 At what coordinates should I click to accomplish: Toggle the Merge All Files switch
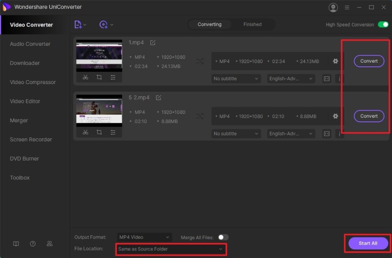pyautogui.click(x=223, y=237)
